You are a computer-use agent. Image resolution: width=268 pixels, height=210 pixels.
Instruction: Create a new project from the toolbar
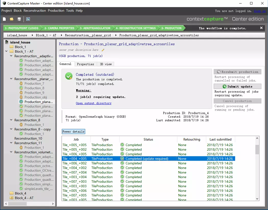[4, 19]
